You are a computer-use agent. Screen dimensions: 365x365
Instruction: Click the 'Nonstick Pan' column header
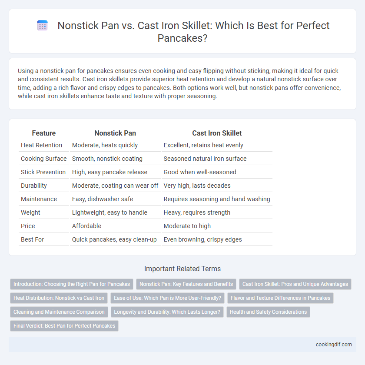115,133
